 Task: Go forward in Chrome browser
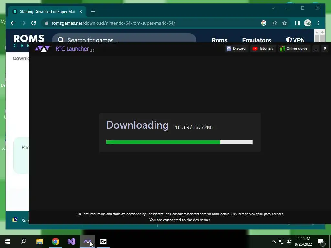pyautogui.click(x=23, y=23)
